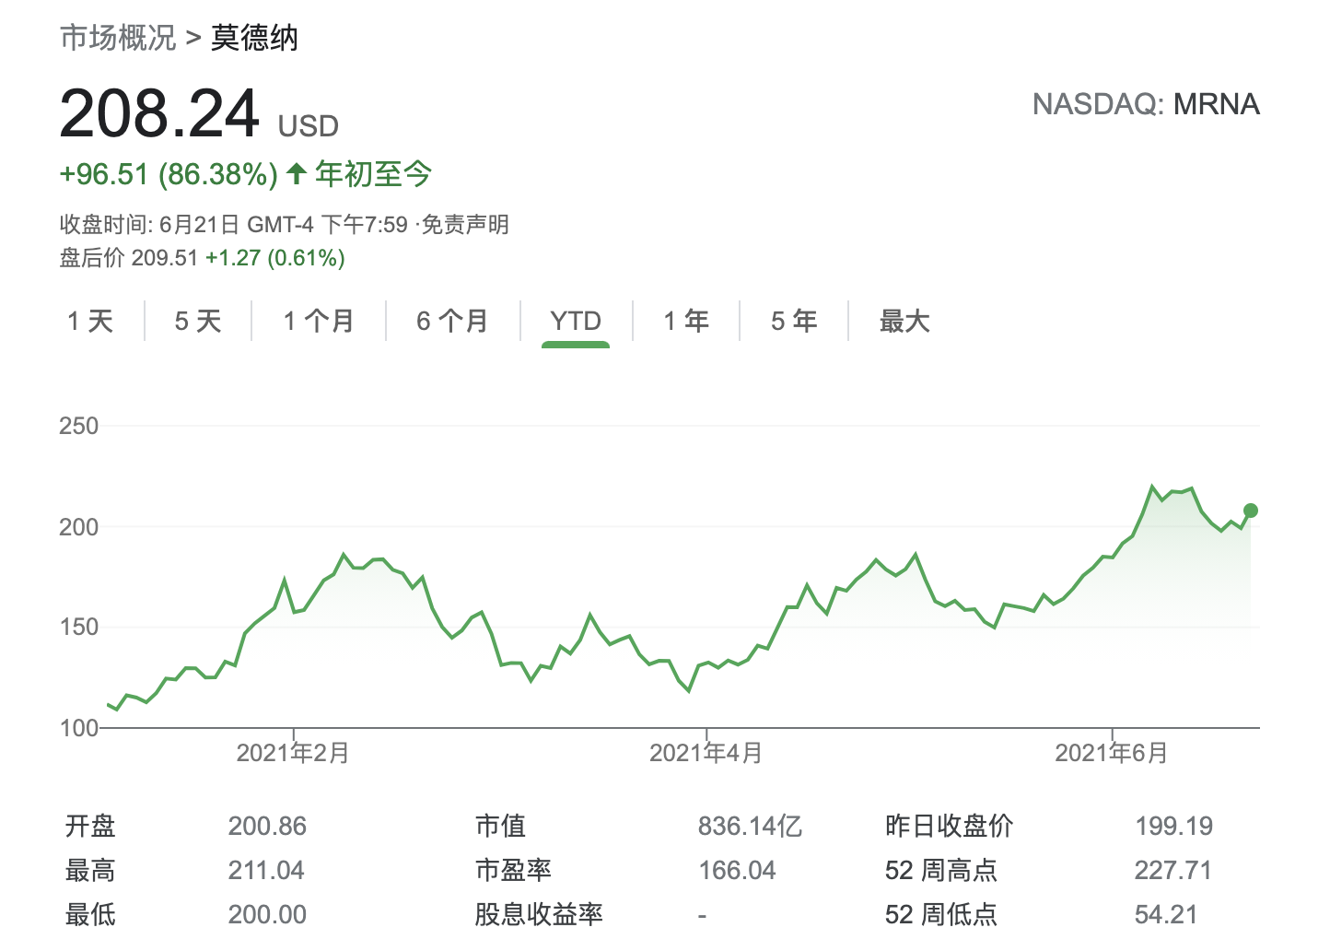This screenshot has height=951, width=1330.
Task: Click the after-hours price 209.51
Action: (165, 258)
